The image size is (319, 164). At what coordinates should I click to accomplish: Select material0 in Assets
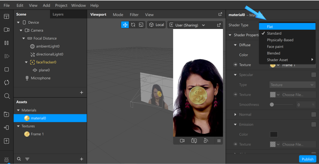tap(50, 118)
